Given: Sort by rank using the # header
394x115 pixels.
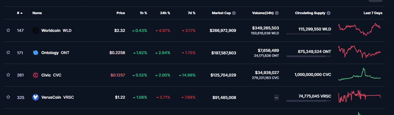Looking at the screenshot, I should point(19,13).
